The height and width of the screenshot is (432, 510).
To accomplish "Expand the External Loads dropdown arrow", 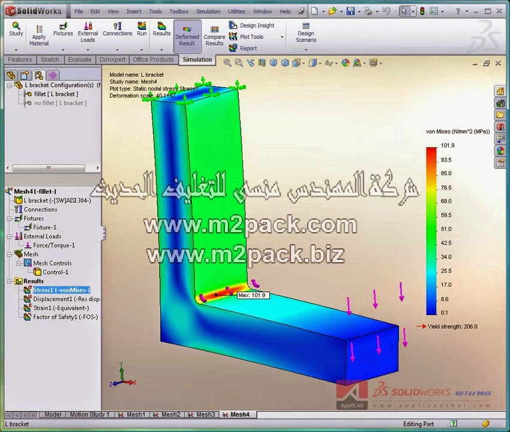I will [x=88, y=50].
